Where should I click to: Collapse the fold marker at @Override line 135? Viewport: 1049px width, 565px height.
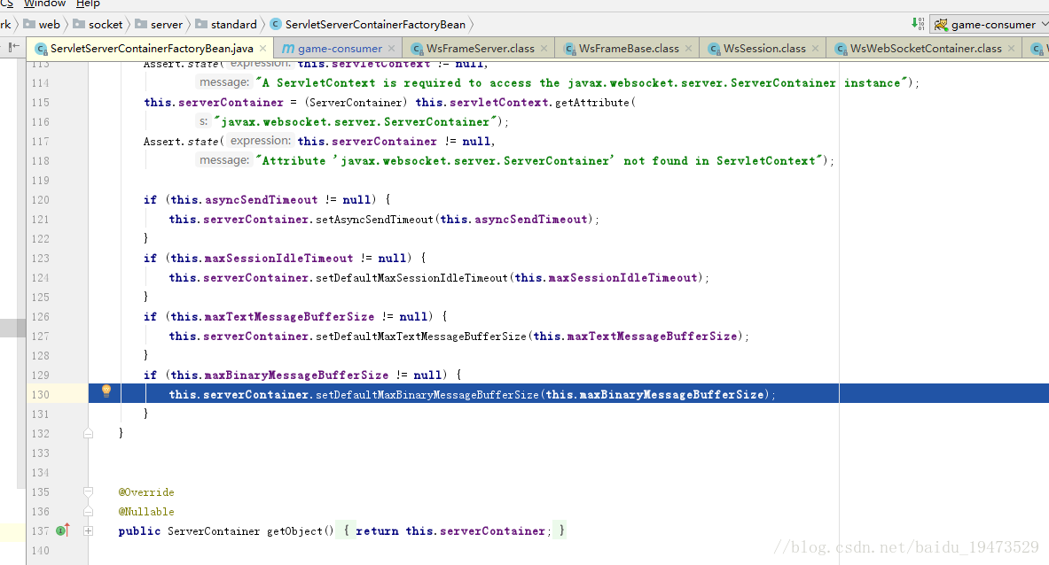(x=89, y=491)
